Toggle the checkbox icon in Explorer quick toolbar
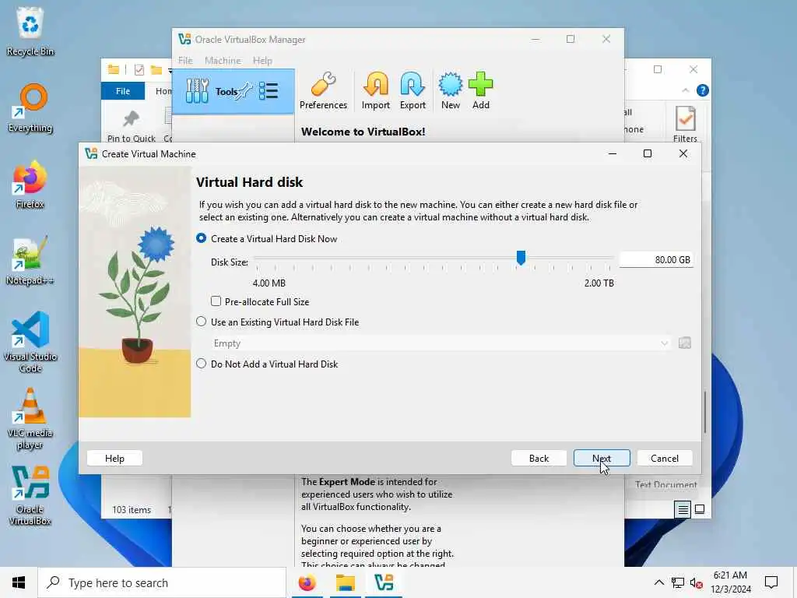 pos(139,69)
